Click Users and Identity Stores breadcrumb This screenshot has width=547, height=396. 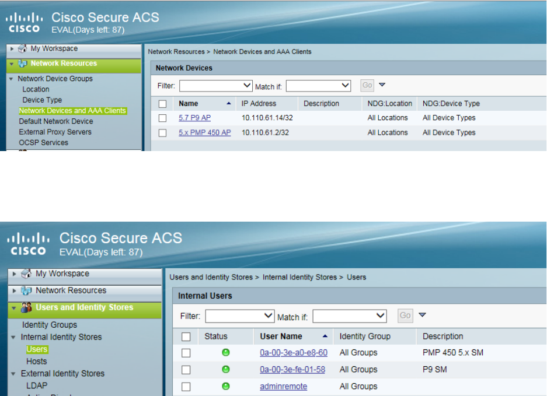(211, 277)
